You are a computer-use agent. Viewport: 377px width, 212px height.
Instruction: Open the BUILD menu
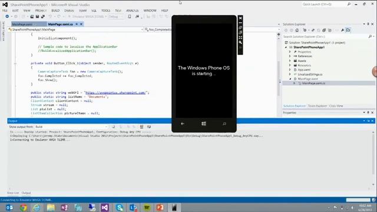click(x=55, y=11)
